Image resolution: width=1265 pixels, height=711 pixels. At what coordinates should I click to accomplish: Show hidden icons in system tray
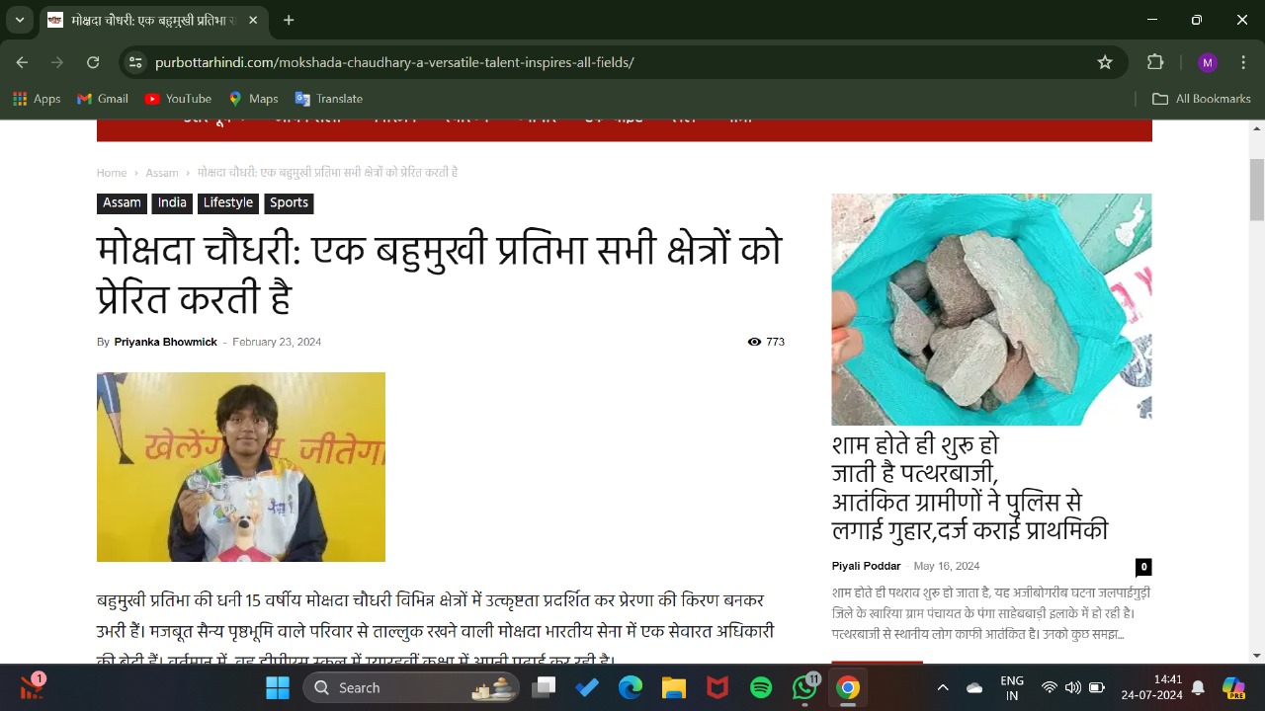tap(942, 687)
